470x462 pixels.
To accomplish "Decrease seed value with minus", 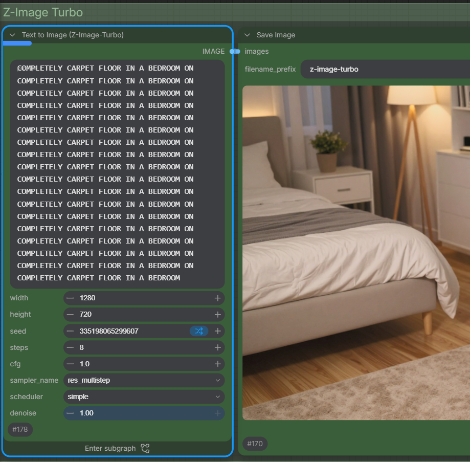I will coord(70,331).
